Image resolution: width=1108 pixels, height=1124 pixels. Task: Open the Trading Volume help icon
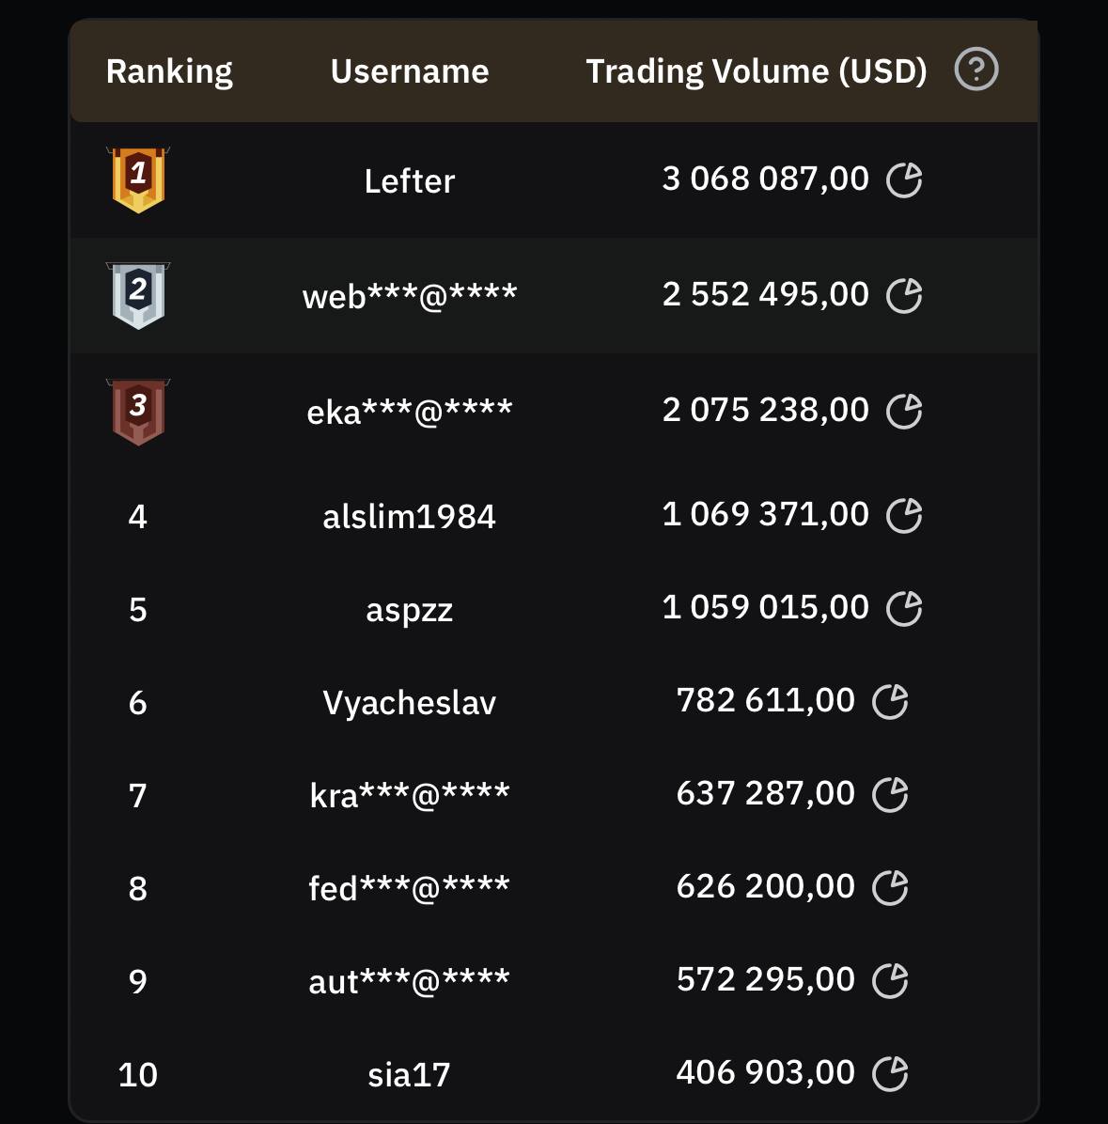tap(976, 70)
